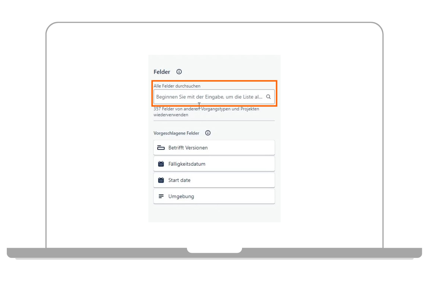Click the placeholder text Beginnen Sie mit der Eingabe
The image size is (429, 282).
pyautogui.click(x=209, y=97)
